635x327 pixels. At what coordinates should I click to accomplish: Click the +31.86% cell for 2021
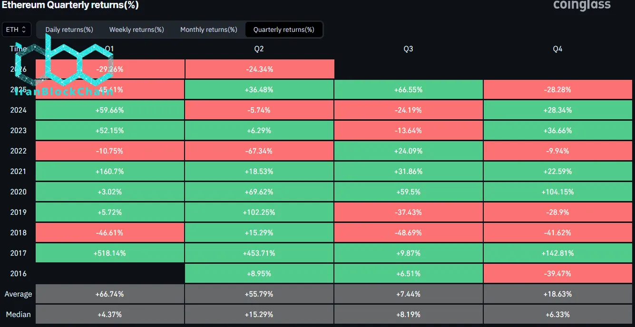tap(409, 171)
